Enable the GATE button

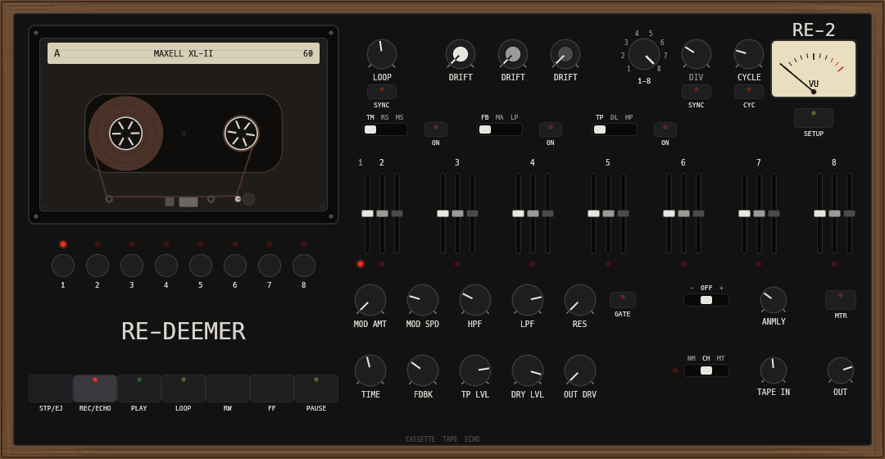(623, 300)
